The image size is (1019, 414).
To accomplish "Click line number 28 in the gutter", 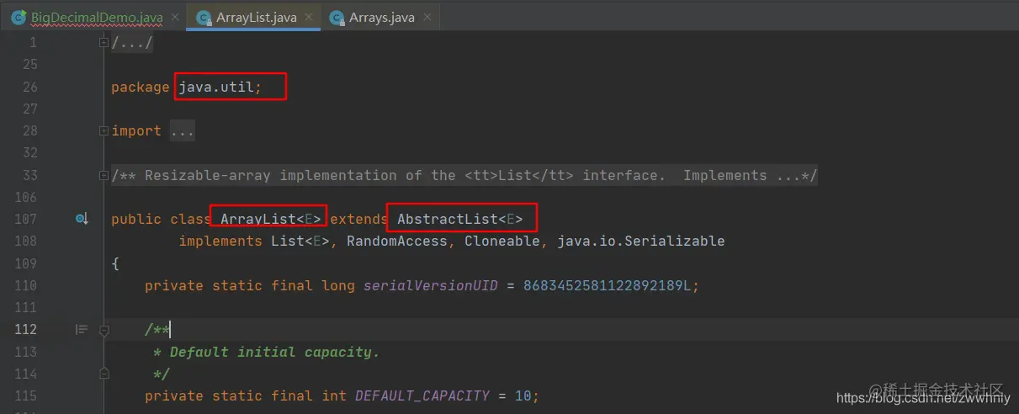I will (x=29, y=130).
